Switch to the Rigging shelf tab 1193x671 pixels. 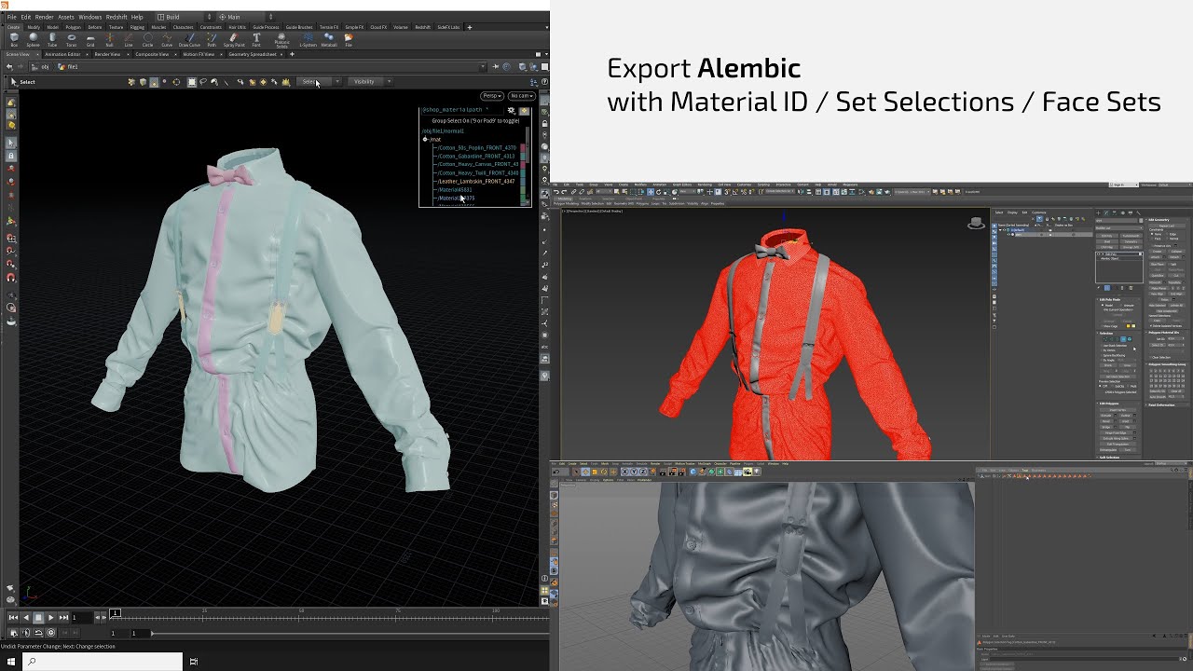[x=137, y=27]
